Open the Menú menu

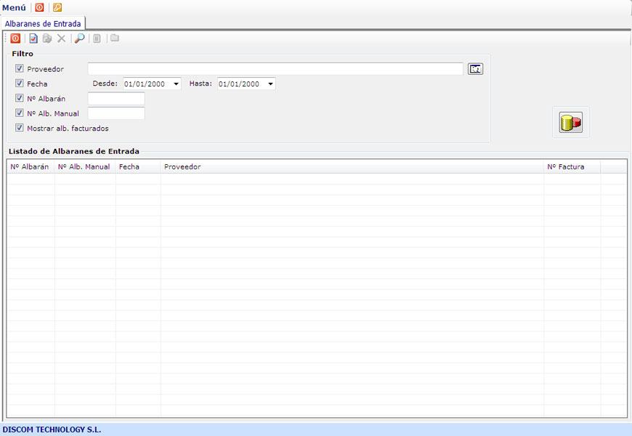[14, 7]
